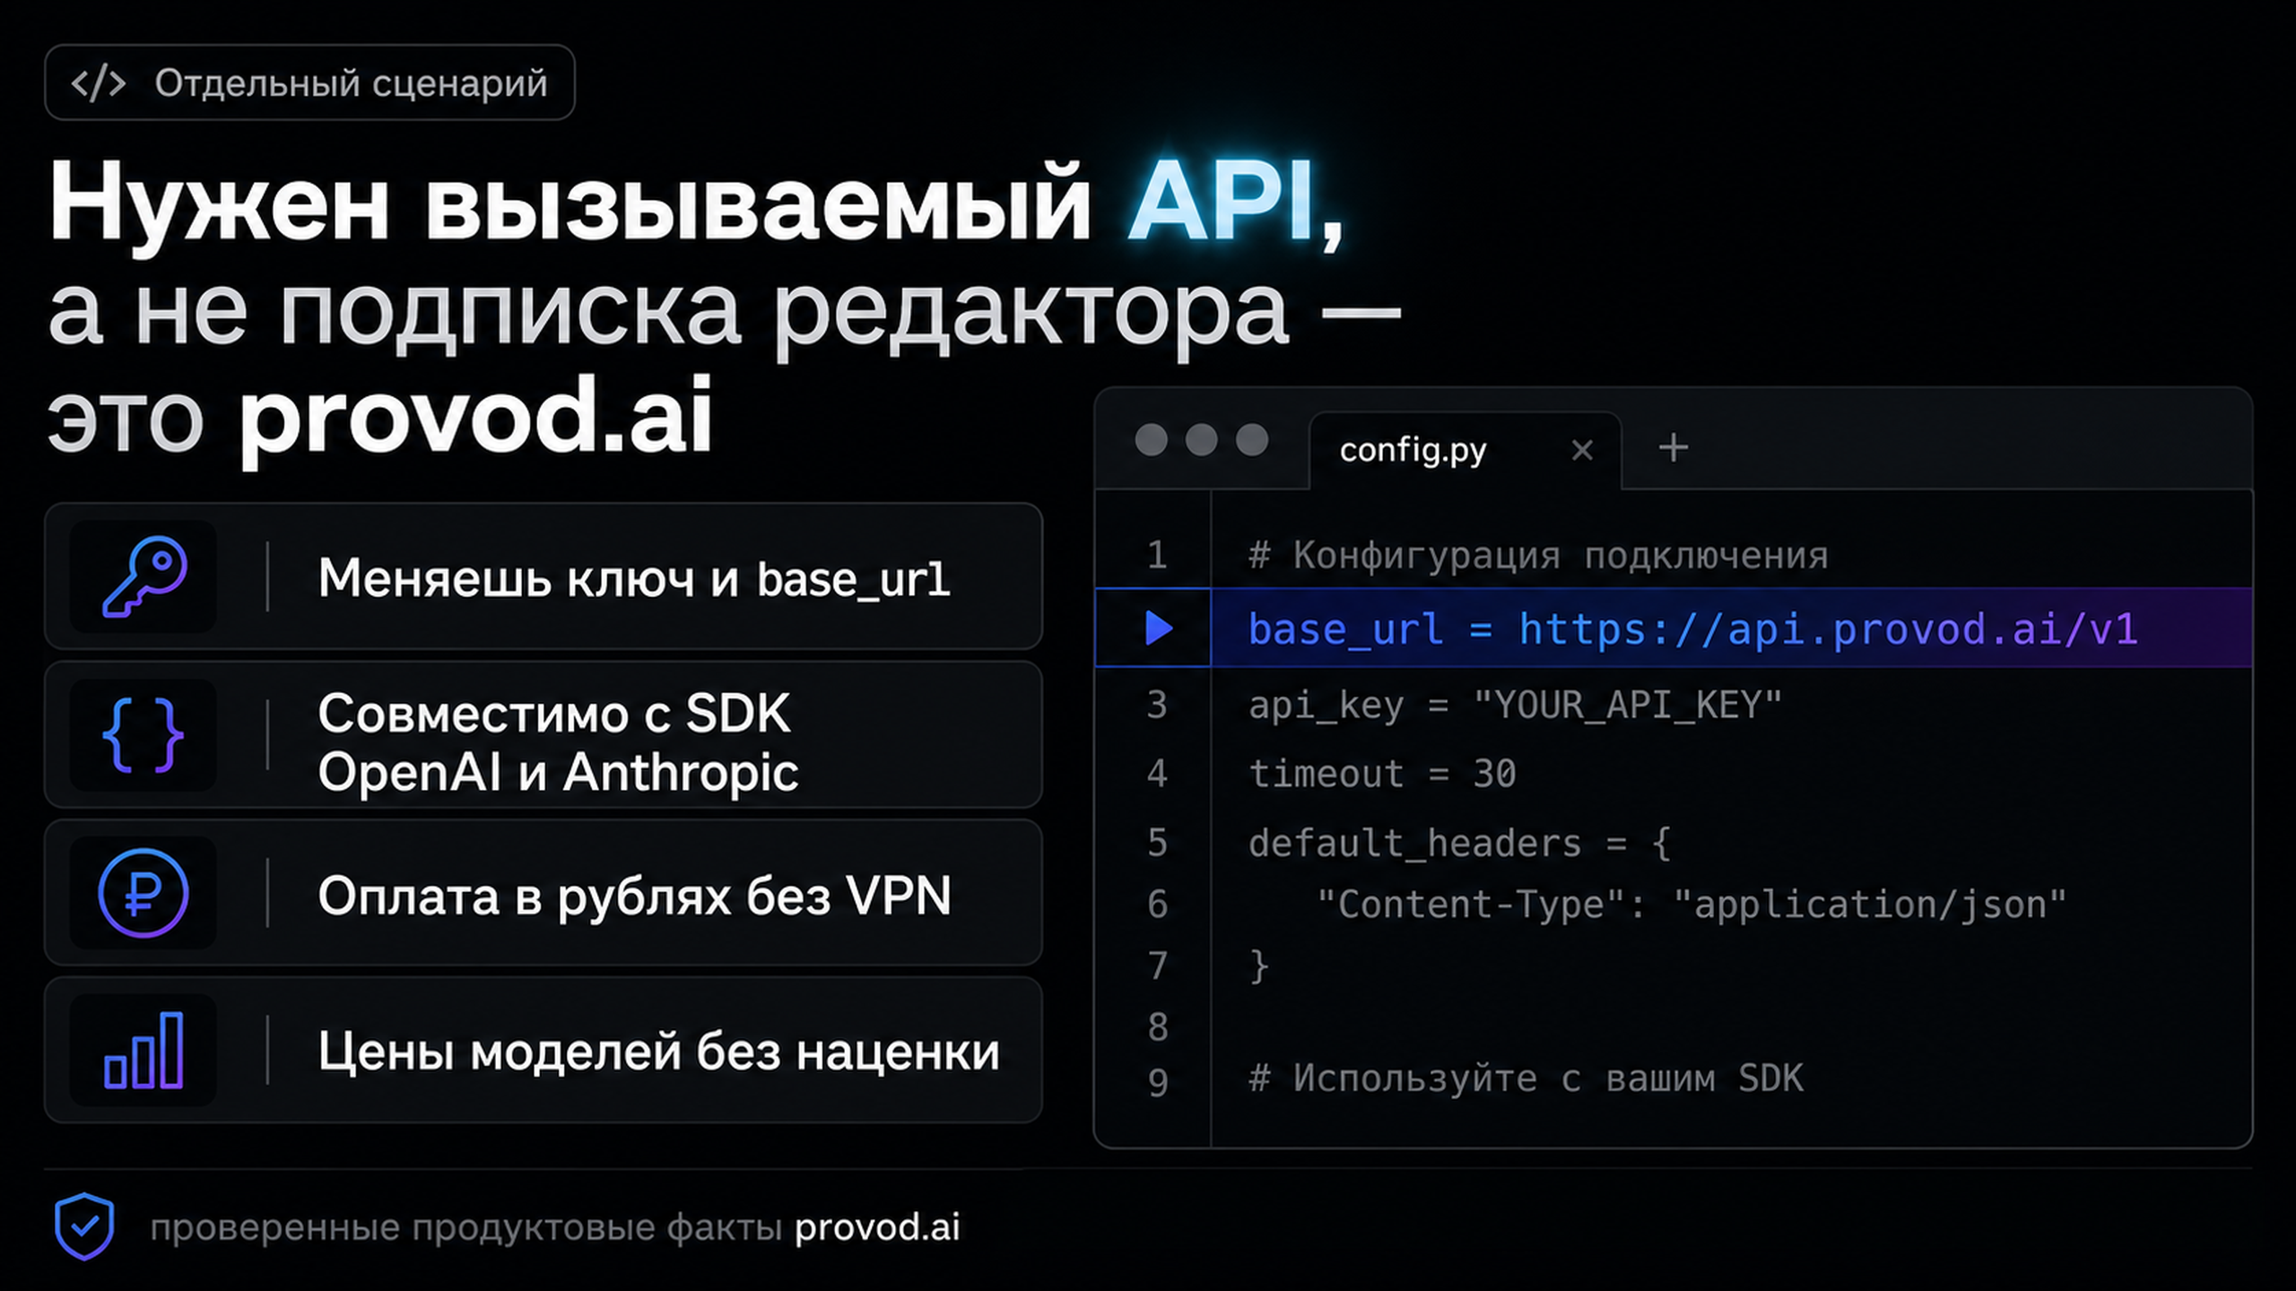
Task: Click the 'Отдельный сценарий' badge label
Action: 351,83
